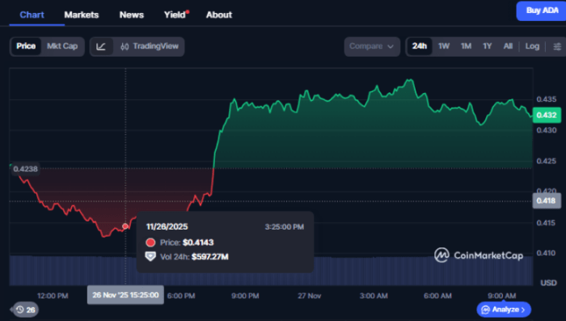Click the 12:00 PM axis label

[53, 296]
